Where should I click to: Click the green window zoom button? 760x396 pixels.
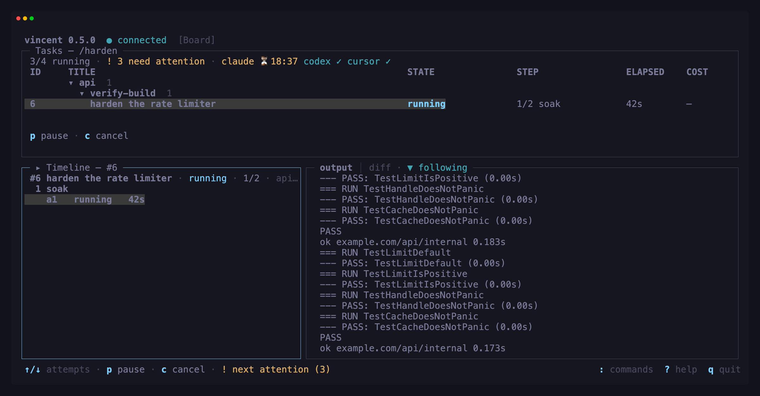point(32,18)
